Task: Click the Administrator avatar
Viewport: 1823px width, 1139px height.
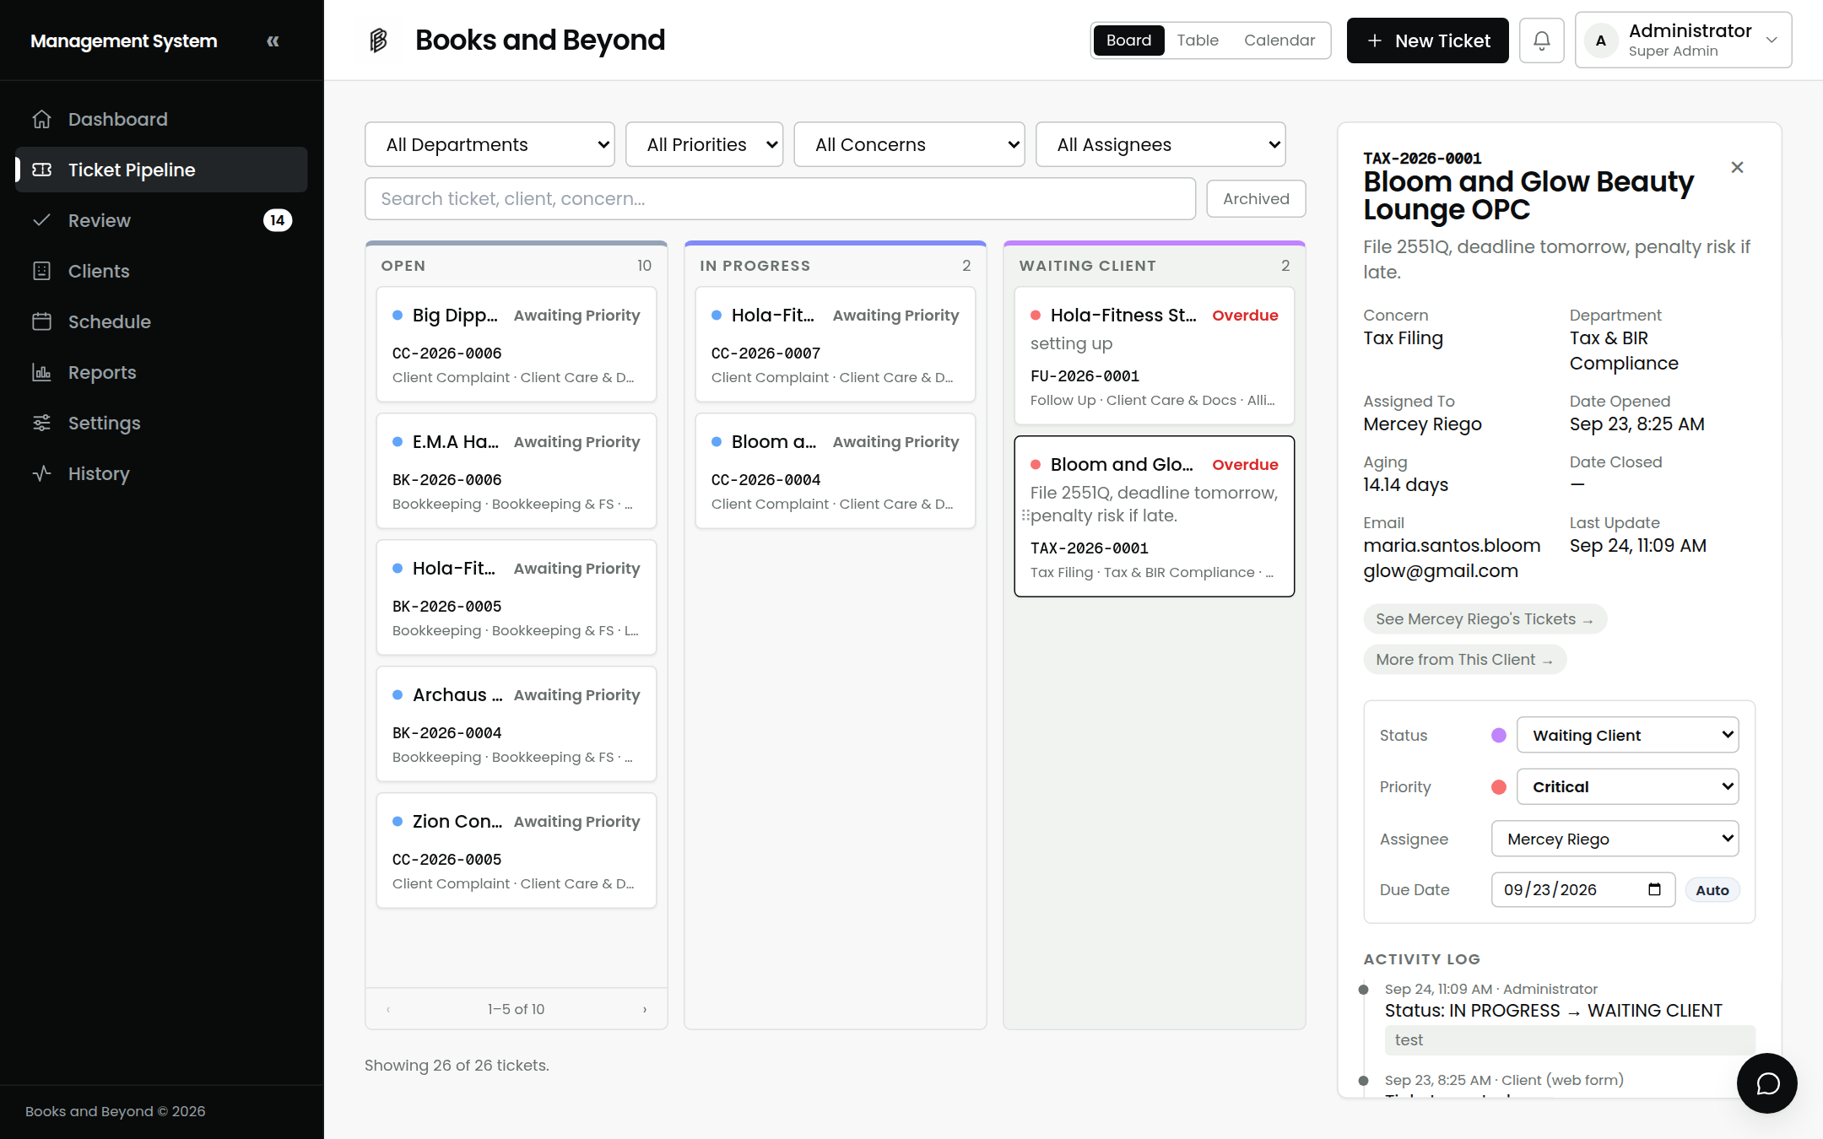Action: (x=1601, y=40)
